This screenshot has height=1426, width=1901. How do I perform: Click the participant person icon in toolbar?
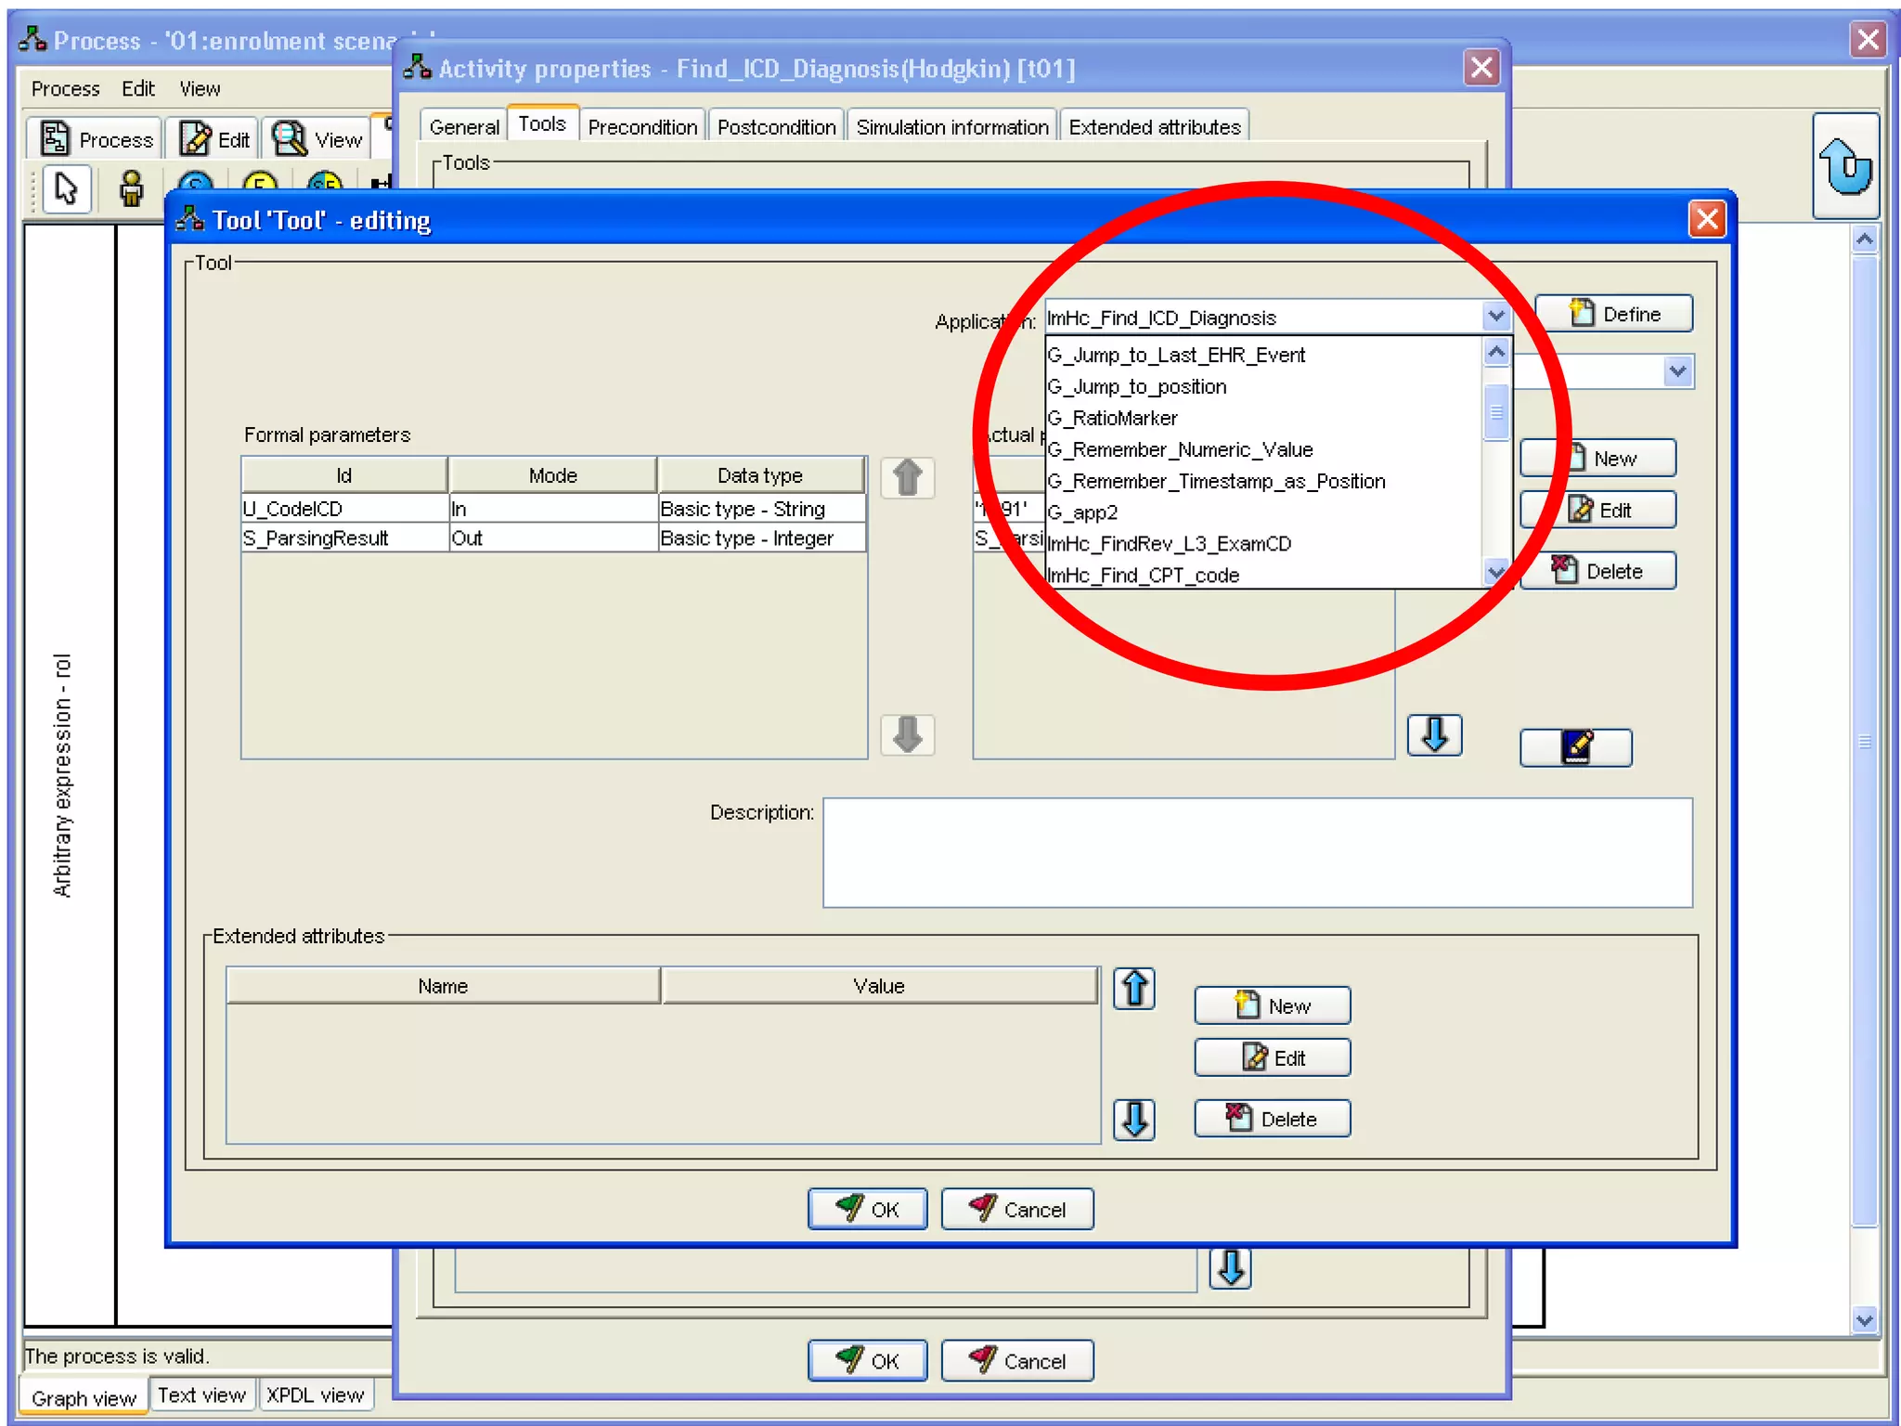coord(132,189)
